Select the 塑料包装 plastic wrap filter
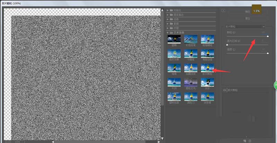277x143 pixels. pyautogui.click(x=174, y=97)
